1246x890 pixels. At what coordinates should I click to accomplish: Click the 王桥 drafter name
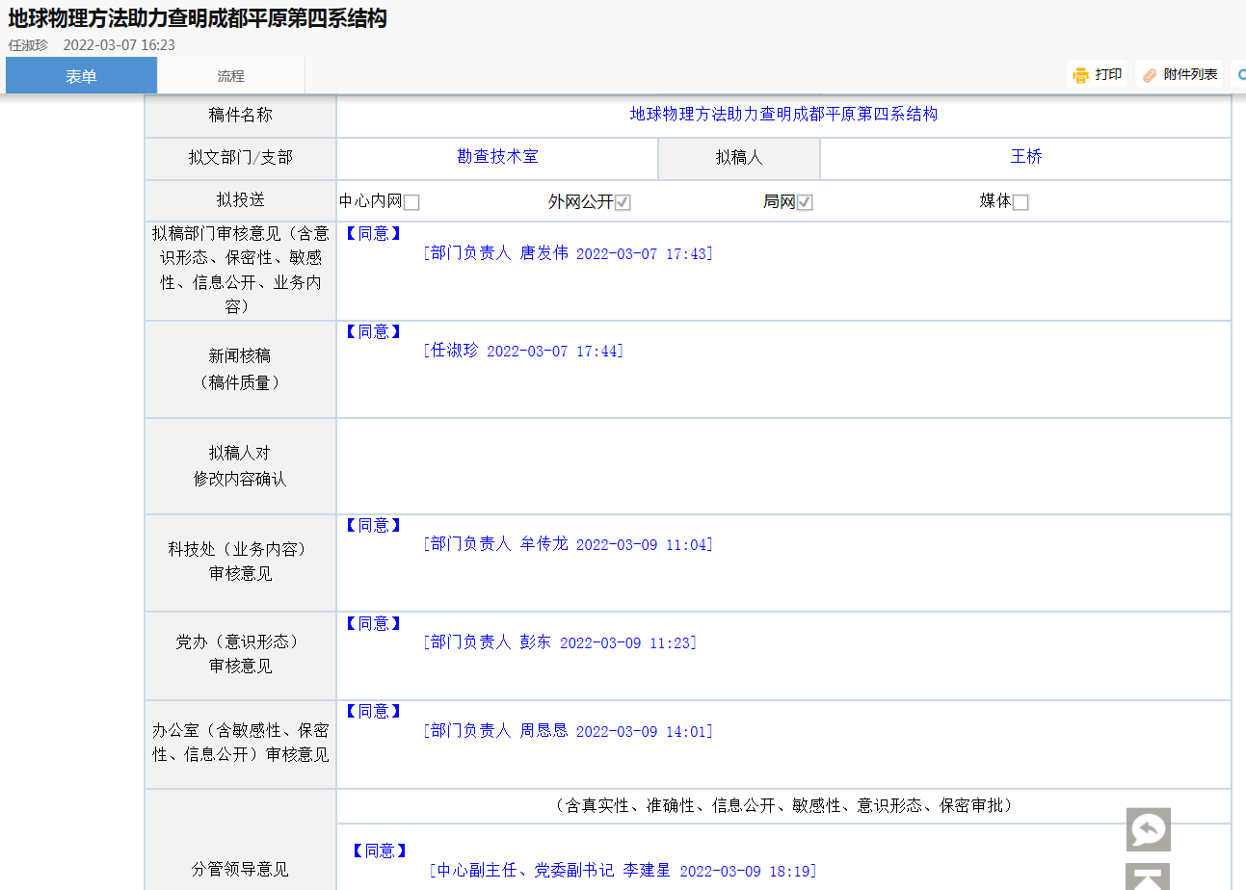(1026, 156)
